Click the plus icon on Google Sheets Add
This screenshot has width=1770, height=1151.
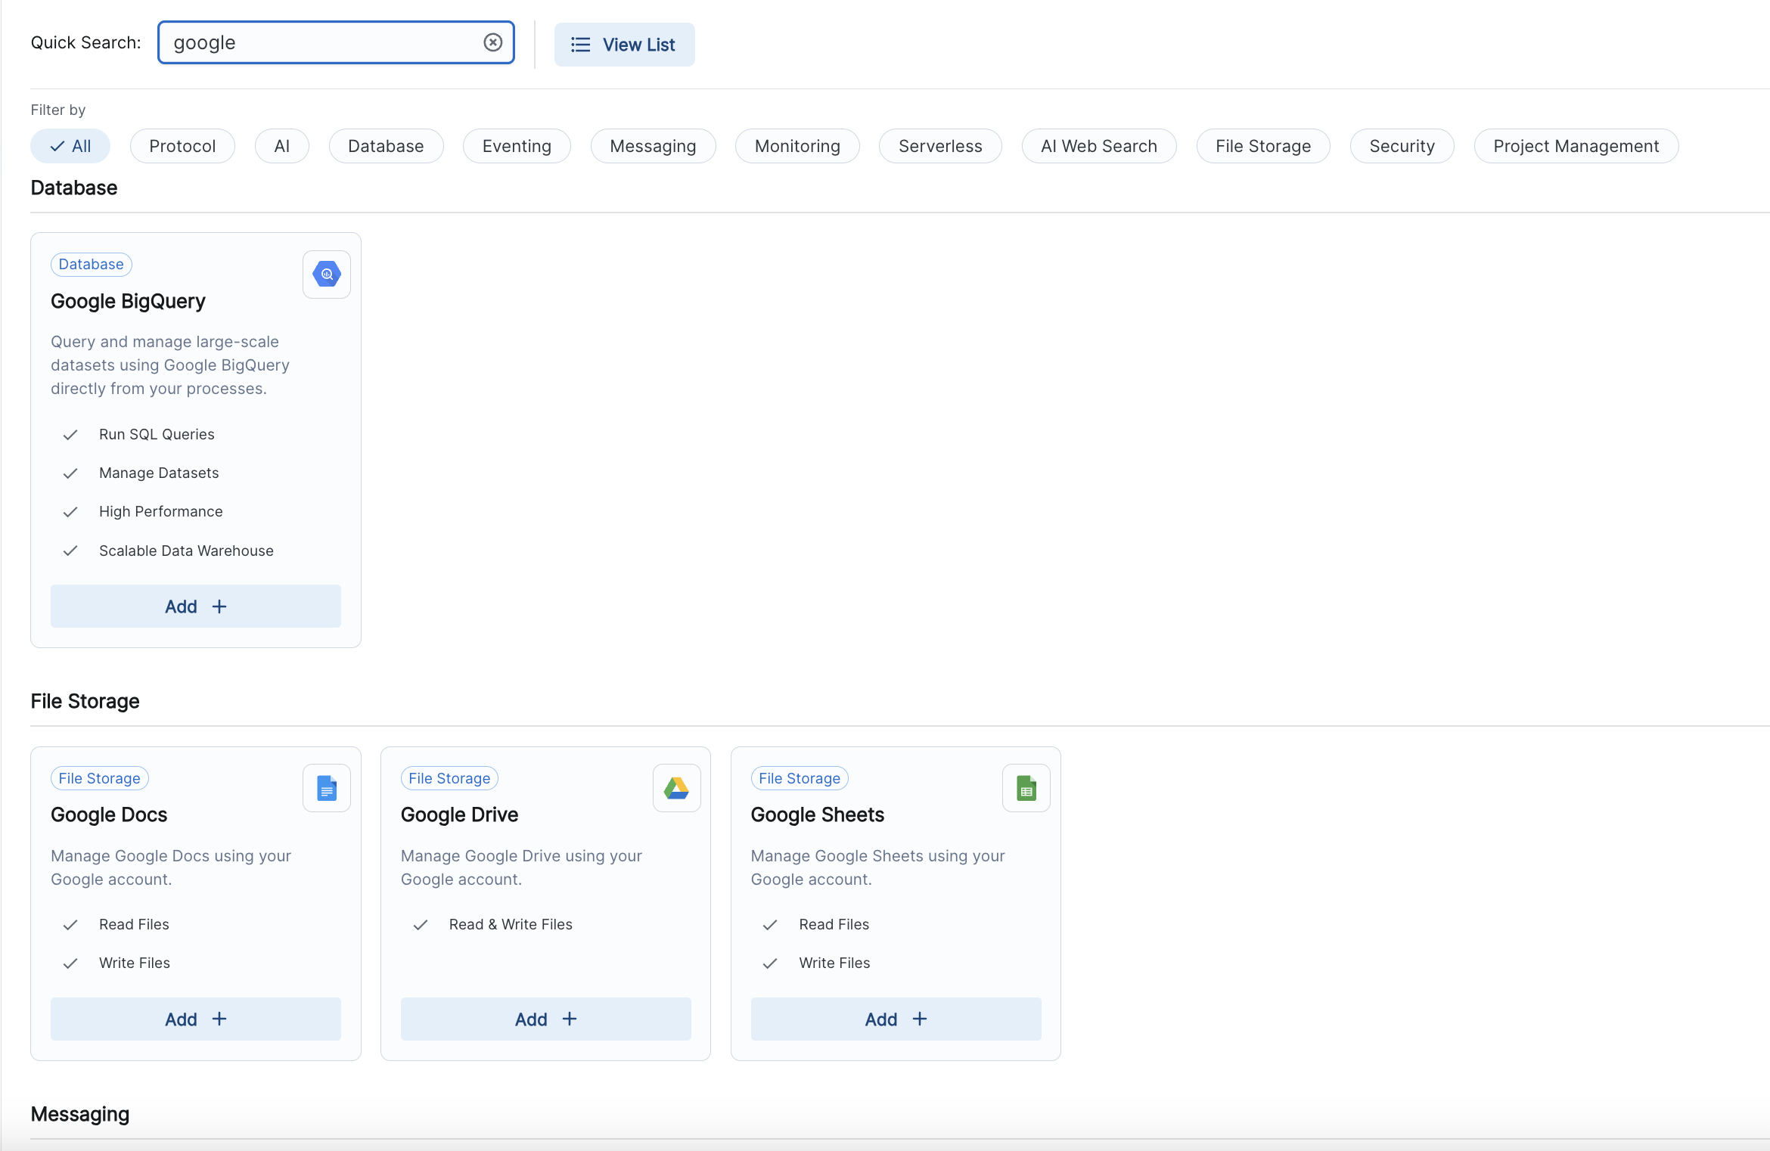coord(920,1019)
